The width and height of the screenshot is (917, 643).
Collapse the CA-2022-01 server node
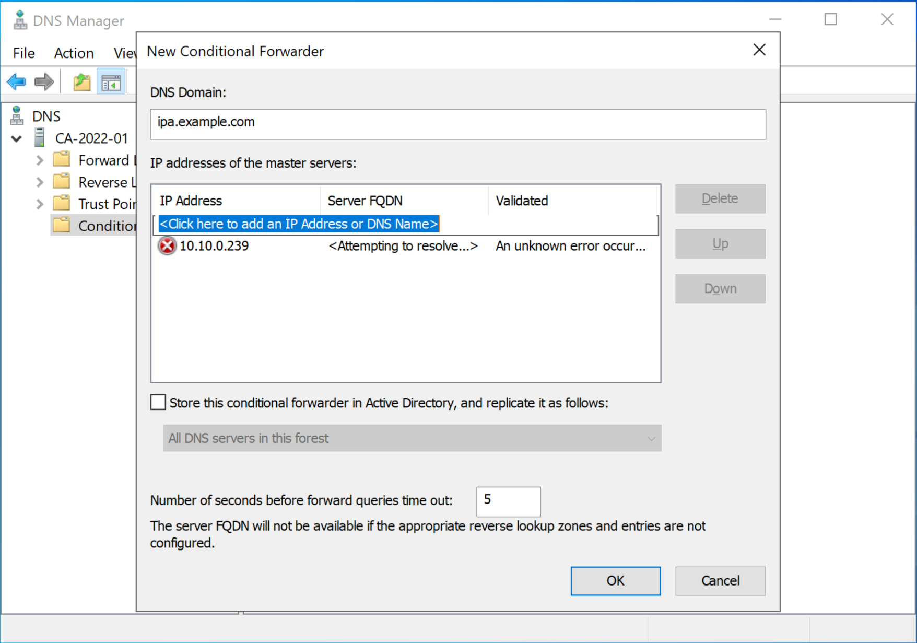click(17, 139)
